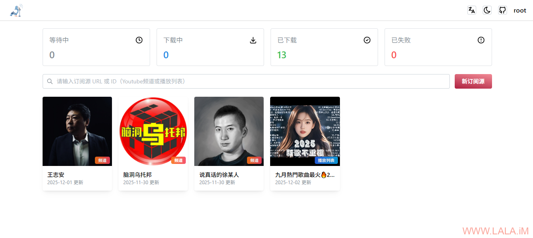Screen dimensions: 533x238
Task: Click the check circle icon on the 已下载 card
Action: [367, 40]
